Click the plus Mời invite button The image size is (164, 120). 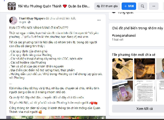129,6
